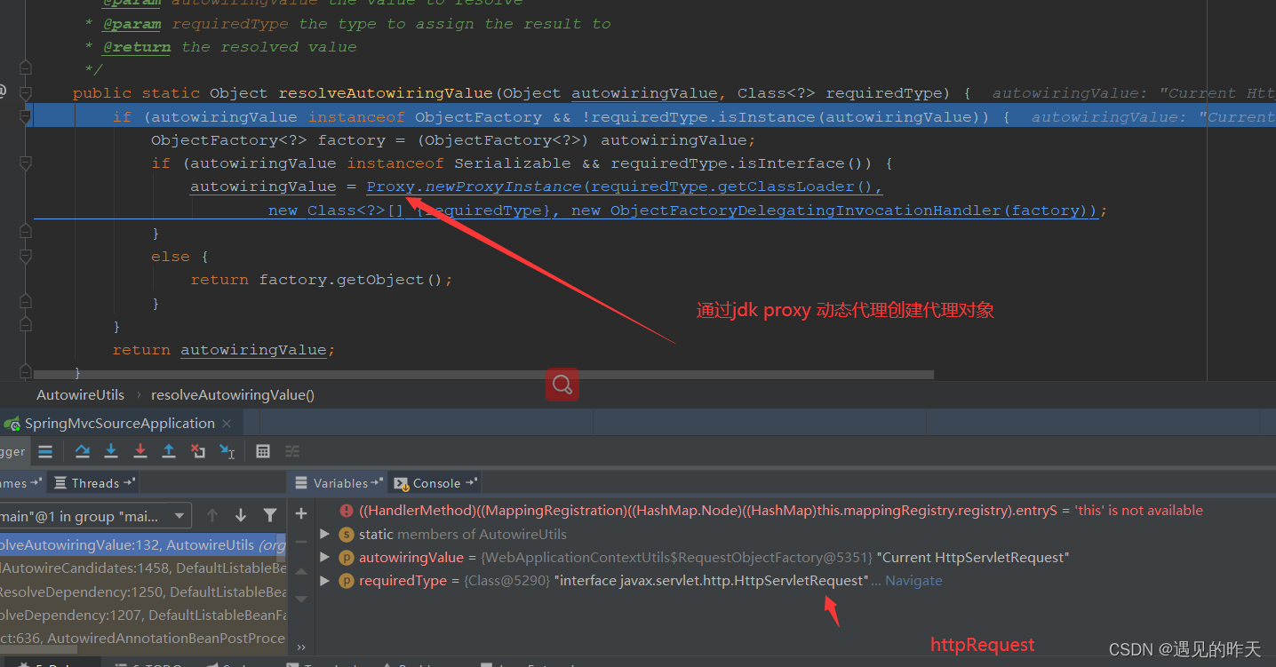
Task: Click the Run to Cursor icon
Action: click(x=227, y=451)
